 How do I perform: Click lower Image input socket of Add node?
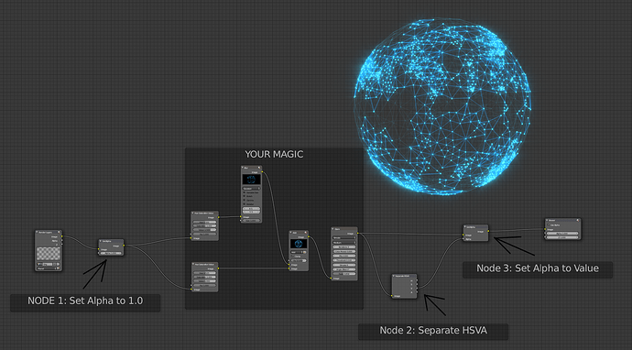click(289, 268)
